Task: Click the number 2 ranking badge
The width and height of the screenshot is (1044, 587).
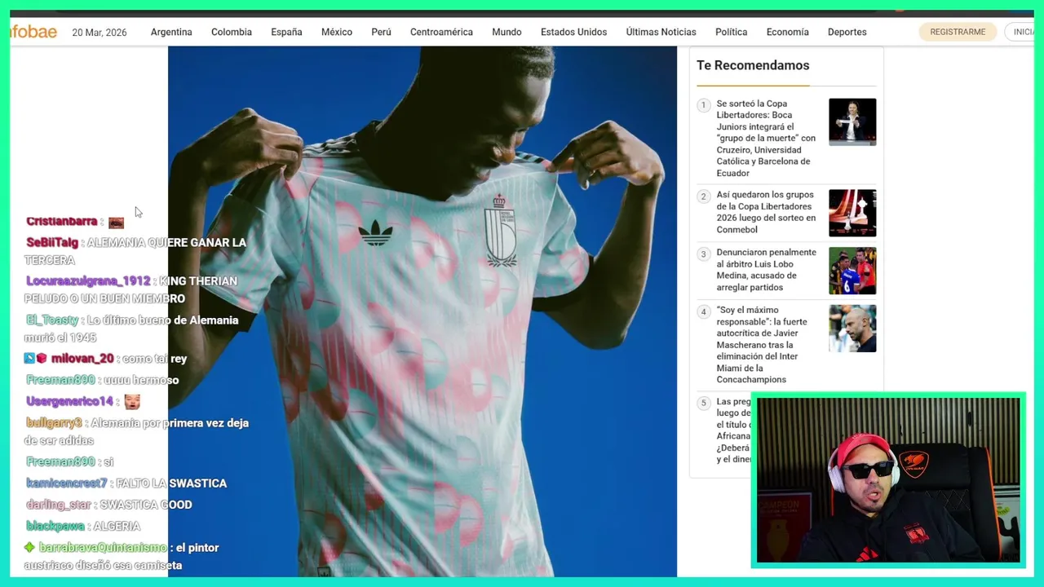Action: tap(704, 196)
